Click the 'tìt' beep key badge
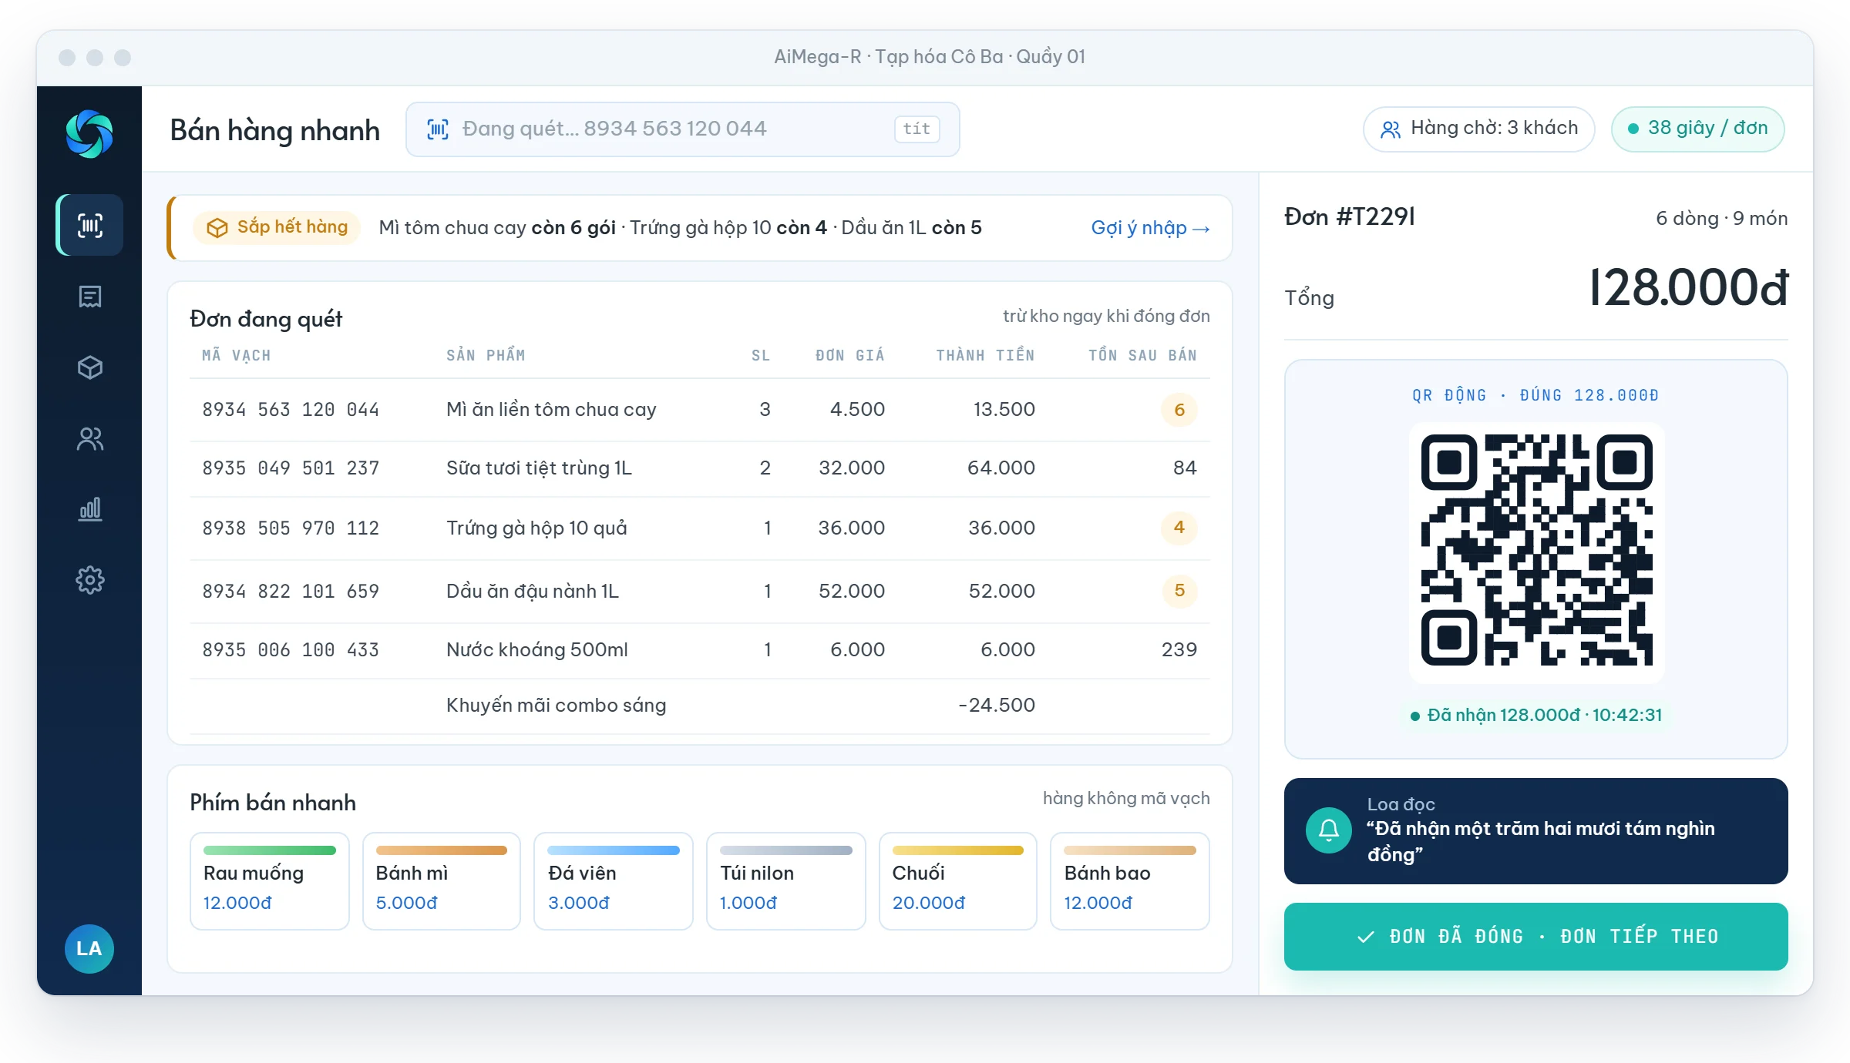This screenshot has height=1063, width=1850. pos(917,129)
